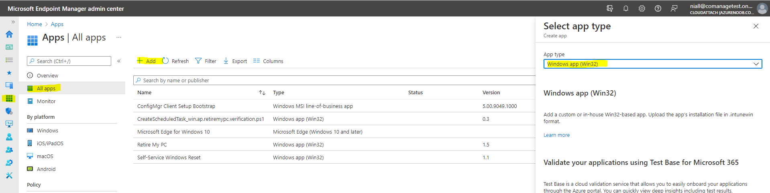Open the Help question mark icon
The image size is (770, 193).
coord(658,8)
